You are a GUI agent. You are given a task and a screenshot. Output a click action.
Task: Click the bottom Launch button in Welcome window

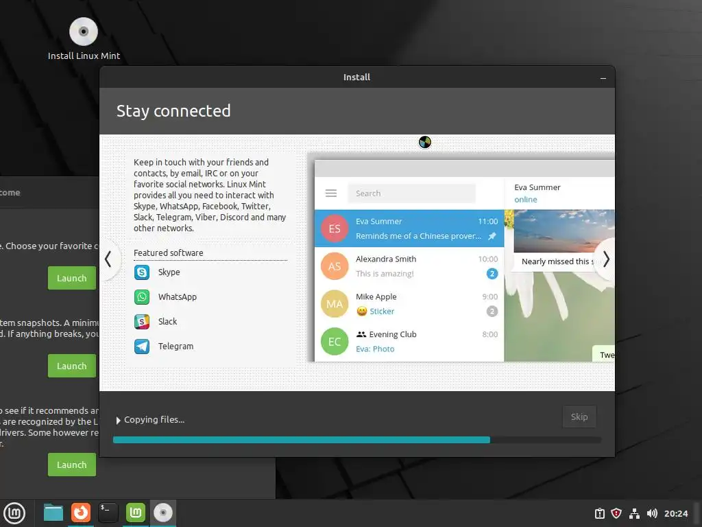point(71,465)
